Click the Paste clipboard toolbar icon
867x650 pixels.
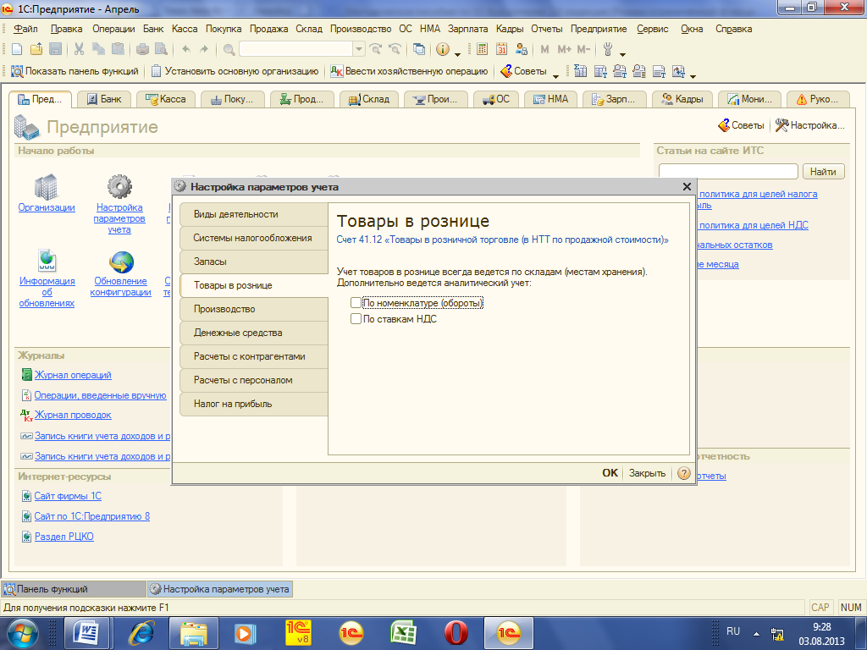tap(118, 49)
